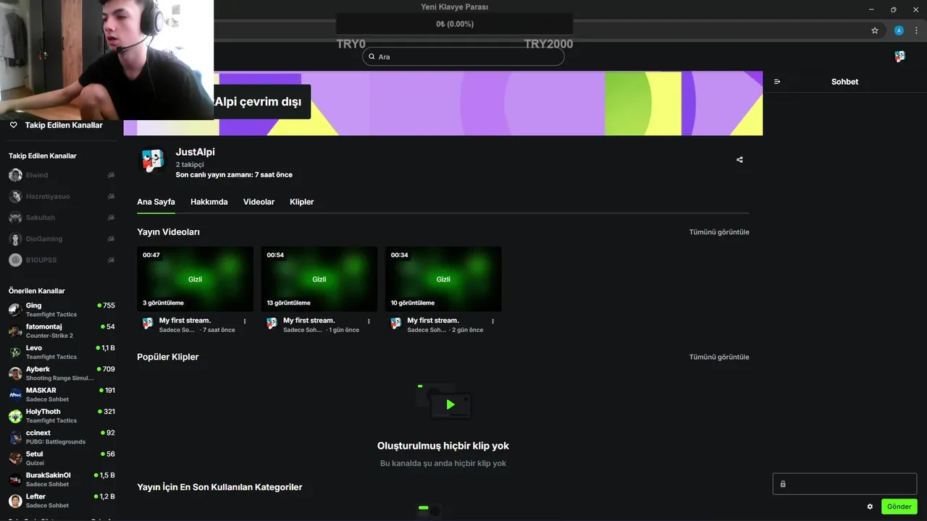
Task: Open the 00:47 stream video thumbnail
Action: click(196, 279)
